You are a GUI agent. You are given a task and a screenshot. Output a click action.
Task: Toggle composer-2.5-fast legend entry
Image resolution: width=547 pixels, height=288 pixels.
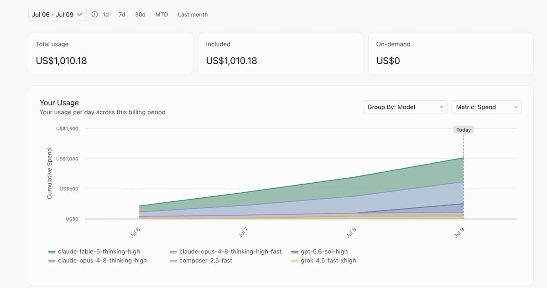pos(201,261)
